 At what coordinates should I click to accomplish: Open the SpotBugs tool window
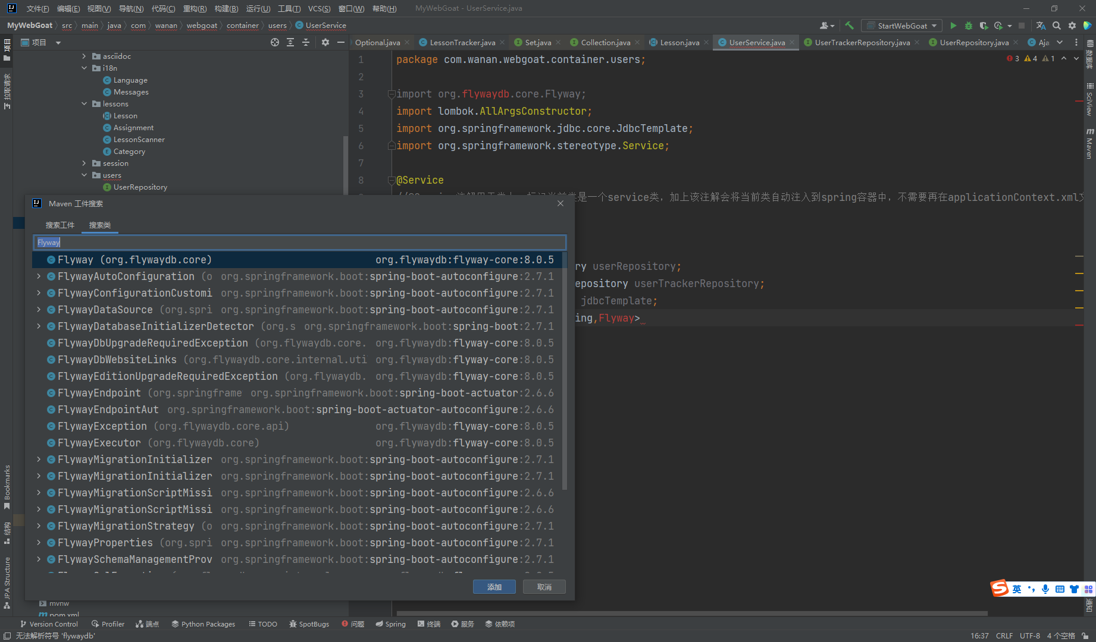[x=309, y=624]
